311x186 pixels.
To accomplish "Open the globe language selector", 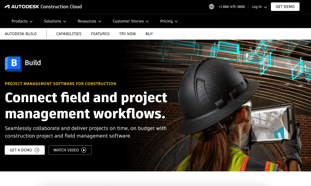I will [211, 7].
